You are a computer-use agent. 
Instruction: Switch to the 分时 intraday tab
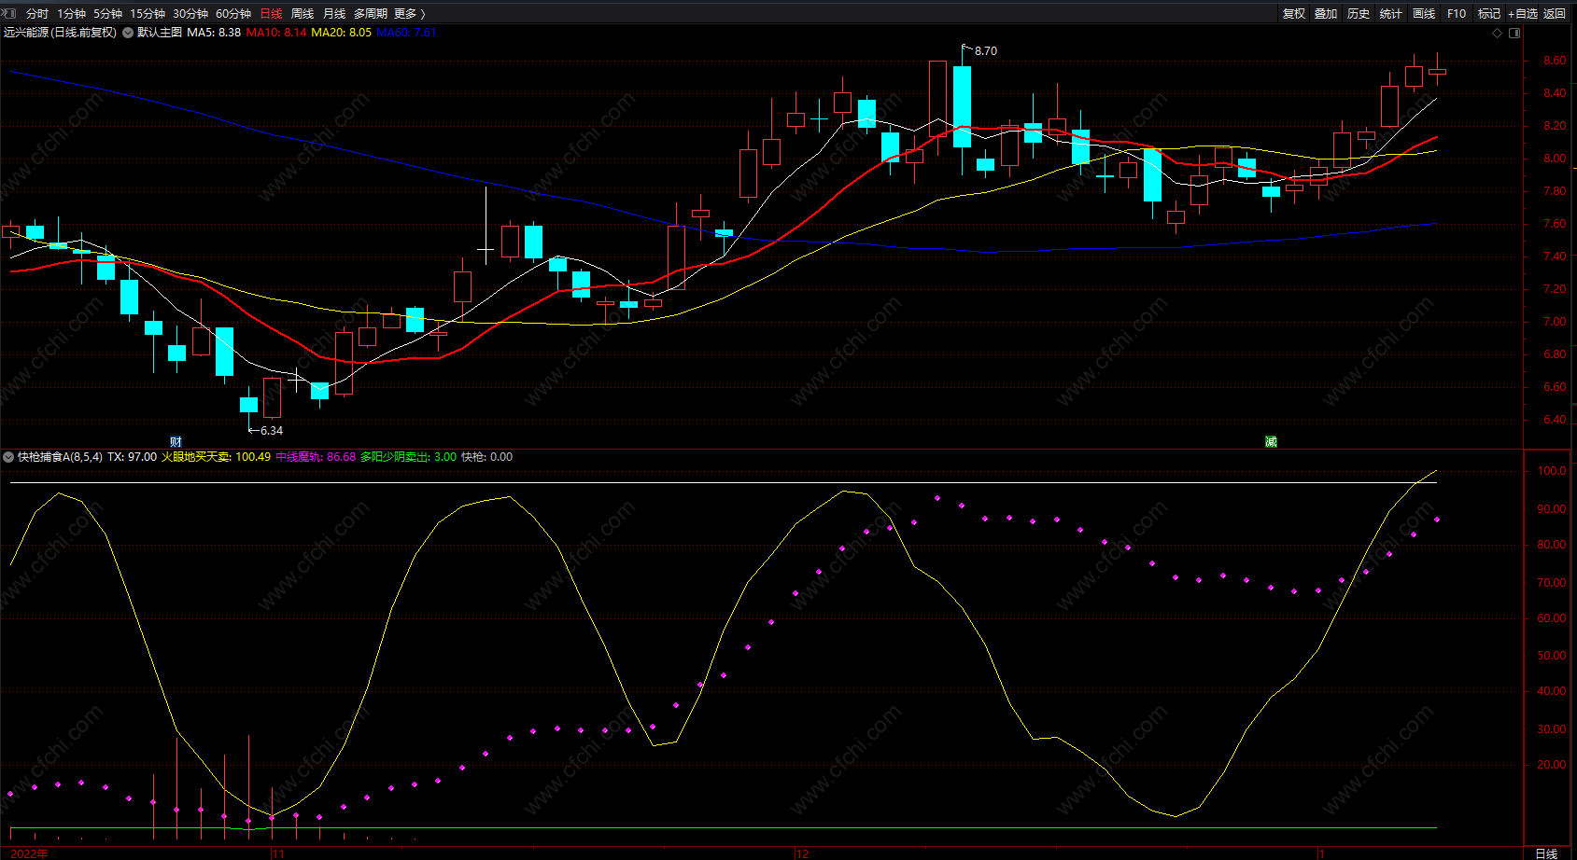click(x=37, y=13)
